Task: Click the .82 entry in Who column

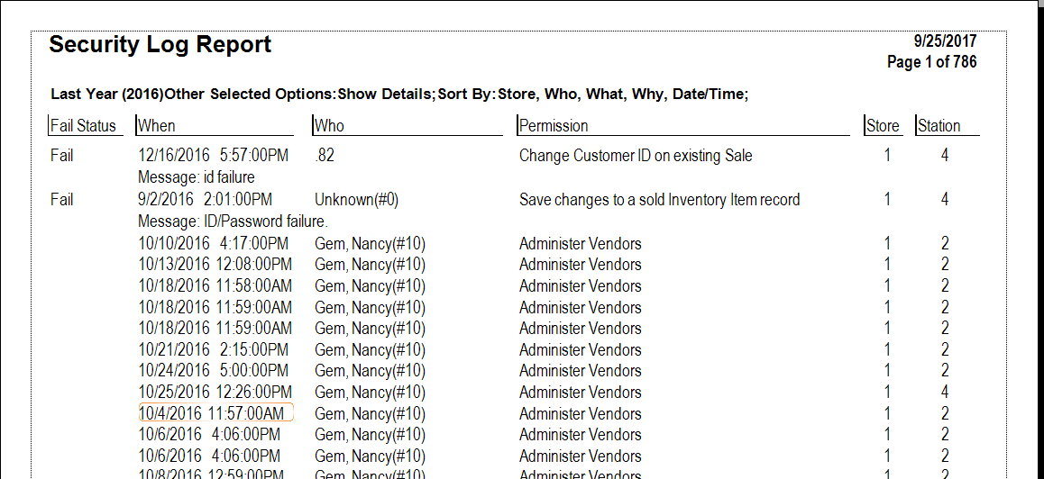Action: click(325, 156)
